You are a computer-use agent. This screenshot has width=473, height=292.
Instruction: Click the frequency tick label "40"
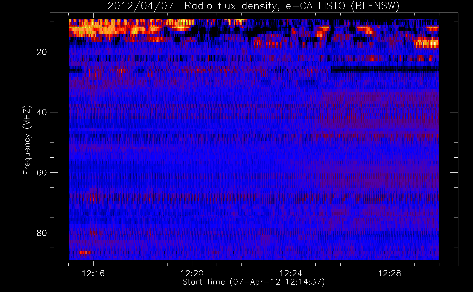pyautogui.click(x=42, y=112)
